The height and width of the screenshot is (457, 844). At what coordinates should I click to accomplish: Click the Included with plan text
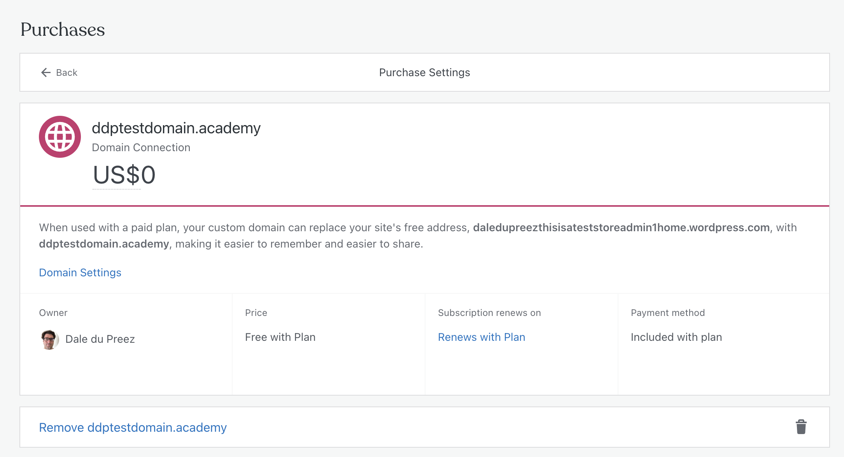[x=676, y=337]
